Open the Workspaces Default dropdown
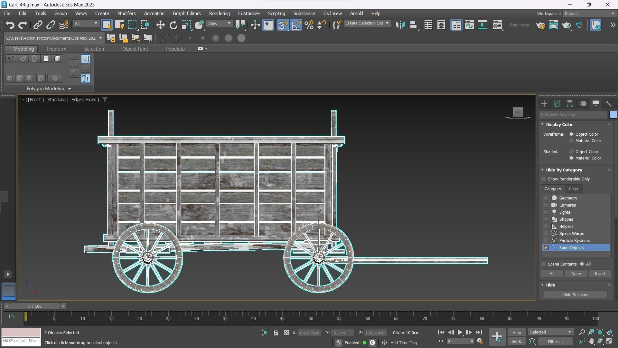Viewport: 618px width, 348px height. [x=589, y=14]
